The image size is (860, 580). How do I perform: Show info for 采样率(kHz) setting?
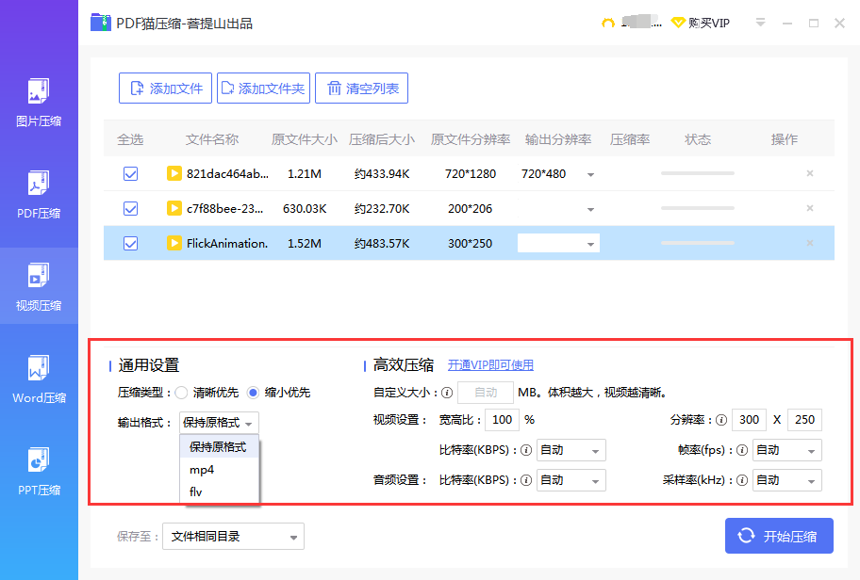click(x=742, y=480)
